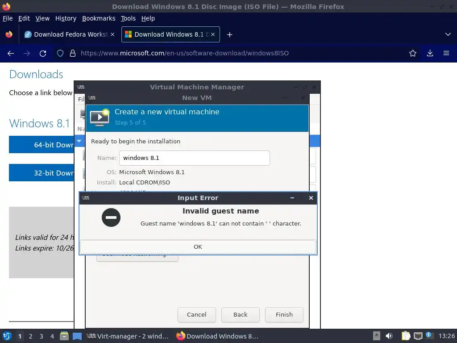Switch to workspace 3
The width and height of the screenshot is (457, 343).
42,336
